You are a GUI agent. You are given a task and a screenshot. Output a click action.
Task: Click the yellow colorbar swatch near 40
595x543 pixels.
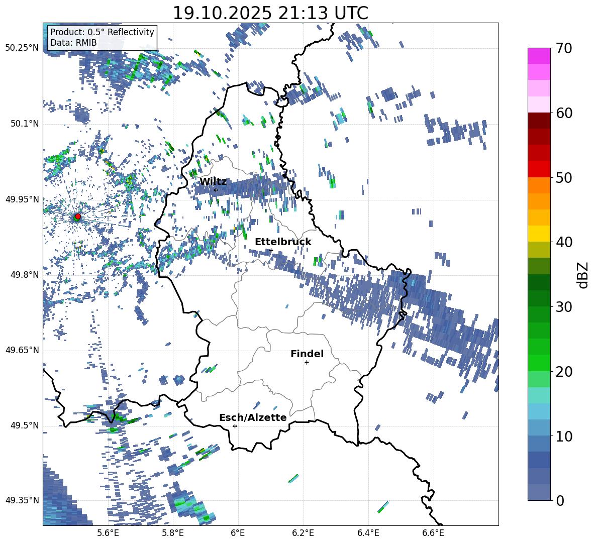(x=539, y=234)
